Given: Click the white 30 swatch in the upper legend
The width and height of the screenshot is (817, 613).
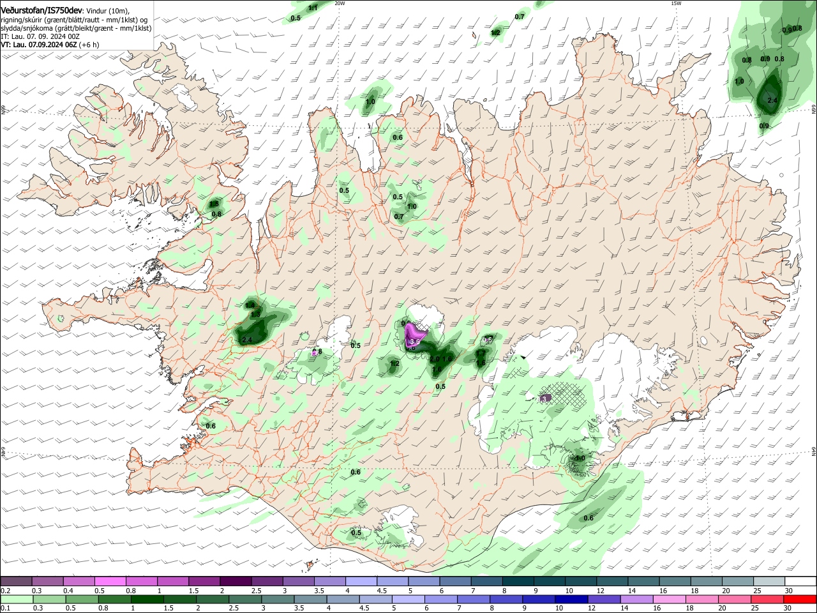Looking at the screenshot, I should coord(800,582).
